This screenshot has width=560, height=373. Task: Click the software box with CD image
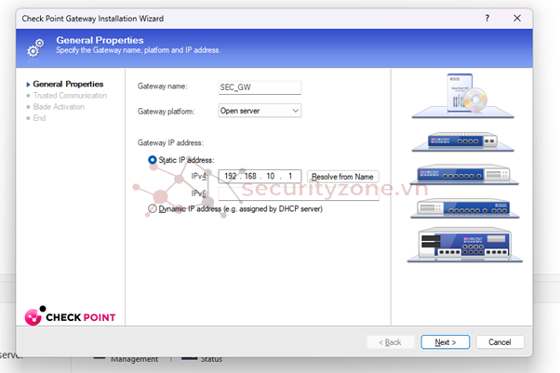pyautogui.click(x=461, y=95)
